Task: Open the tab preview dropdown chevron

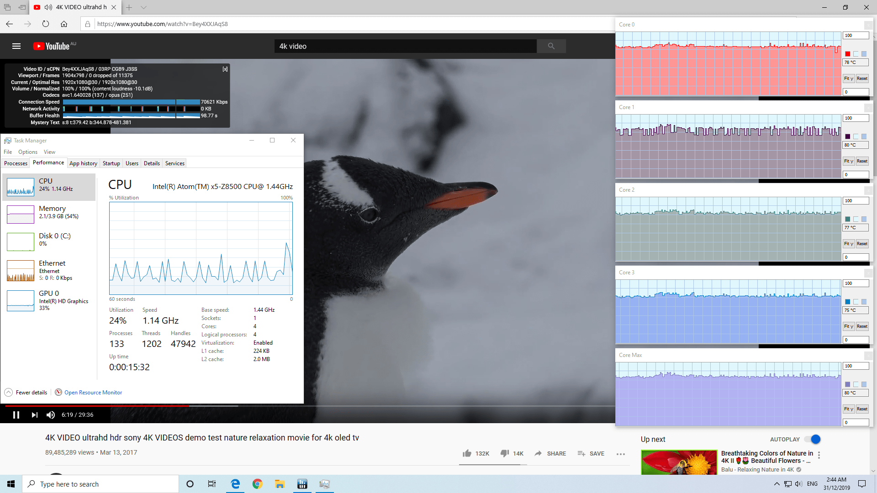Action: tap(143, 7)
